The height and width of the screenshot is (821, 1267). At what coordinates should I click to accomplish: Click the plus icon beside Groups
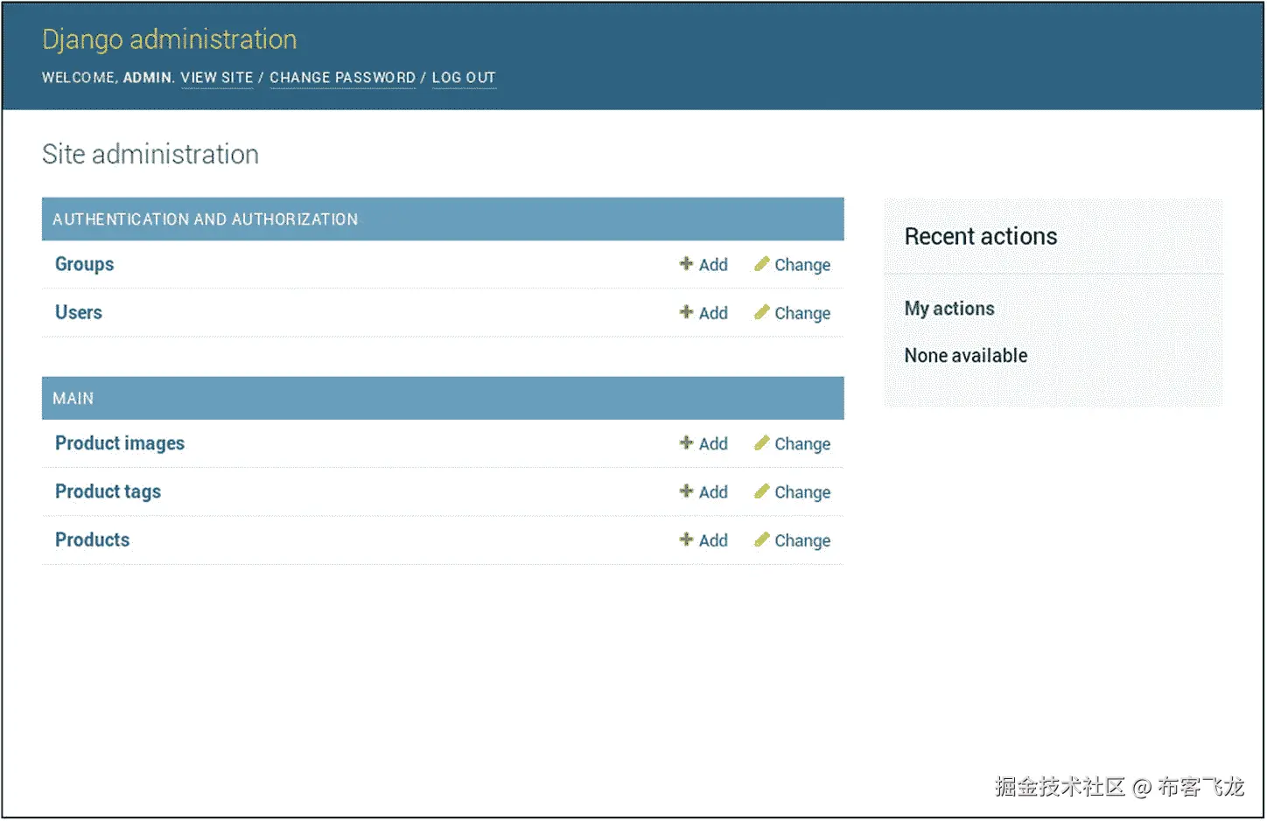pyautogui.click(x=686, y=264)
